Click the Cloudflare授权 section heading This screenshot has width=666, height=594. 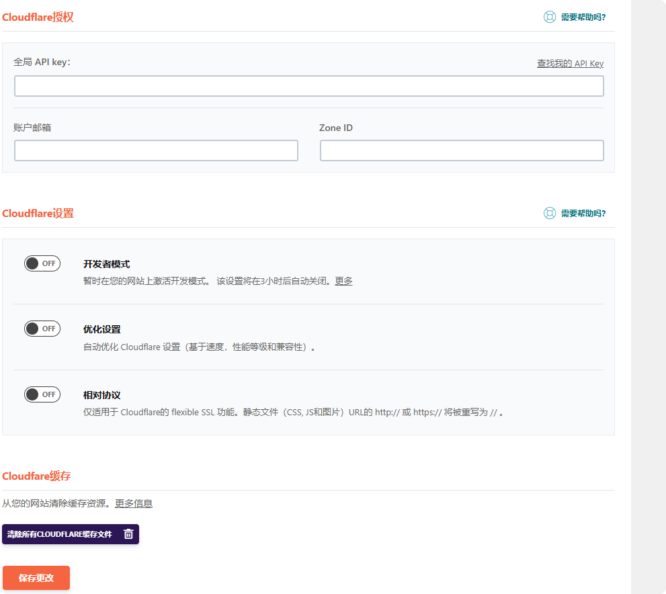coord(38,17)
